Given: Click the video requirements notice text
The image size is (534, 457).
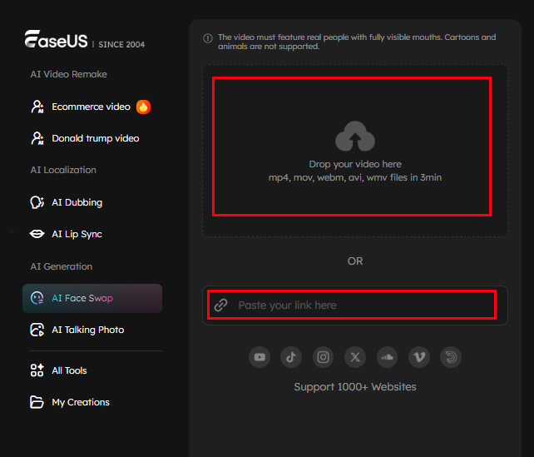Looking at the screenshot, I should point(357,42).
